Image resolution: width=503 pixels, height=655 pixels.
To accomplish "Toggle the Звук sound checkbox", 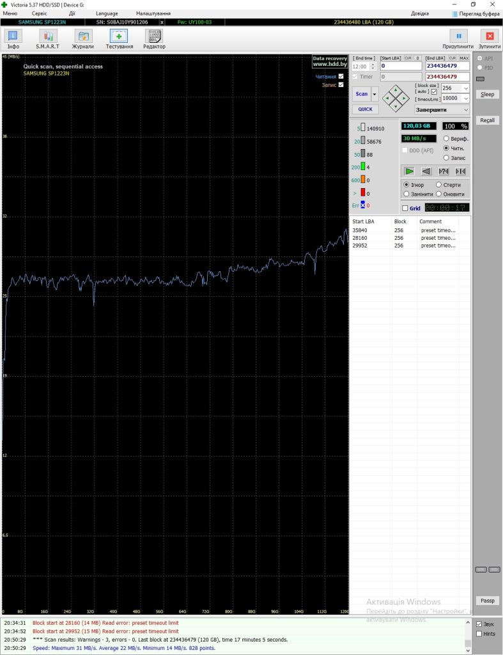I will [479, 624].
